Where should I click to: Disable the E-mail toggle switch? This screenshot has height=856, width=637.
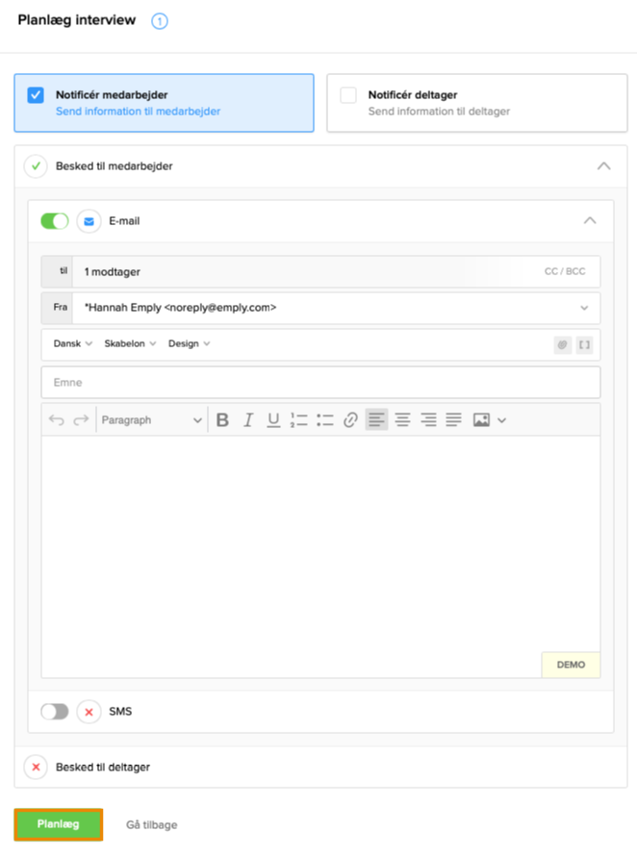pos(54,221)
